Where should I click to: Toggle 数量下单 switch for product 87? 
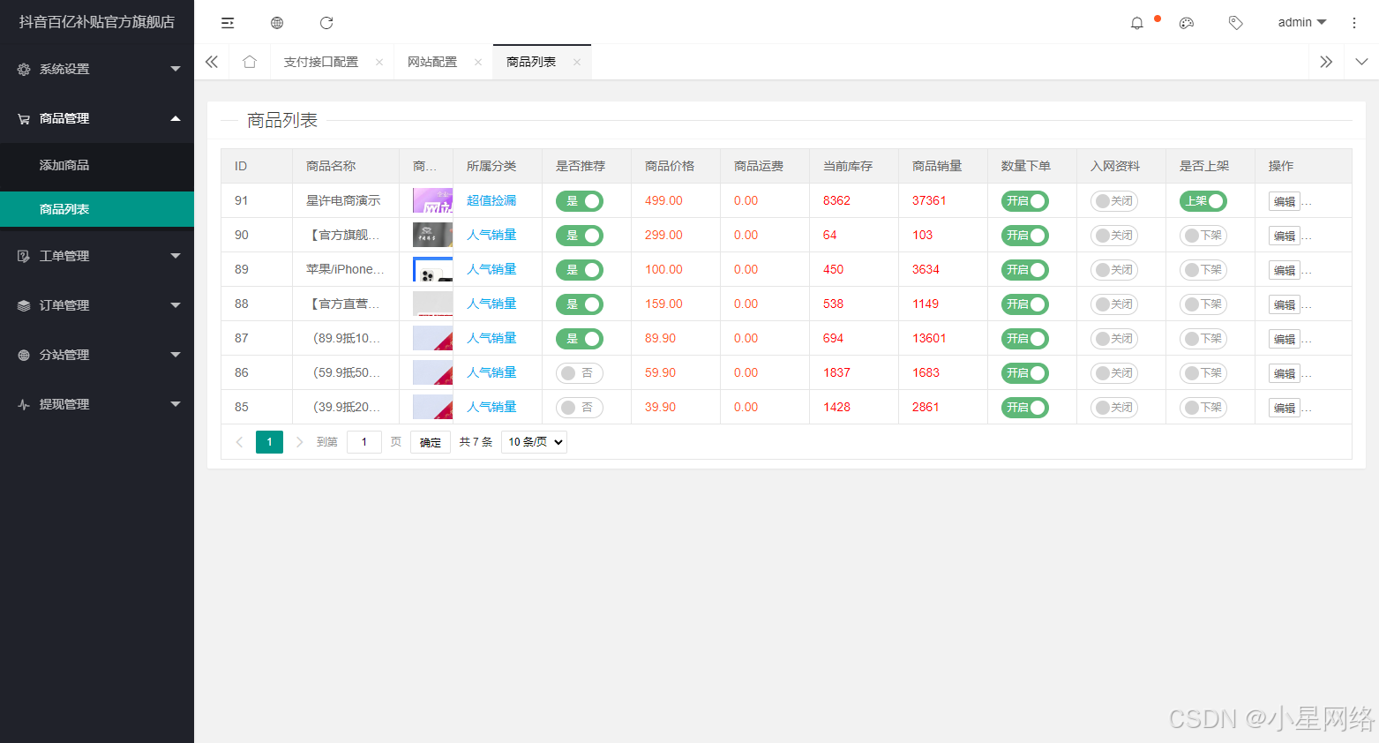[1025, 339]
